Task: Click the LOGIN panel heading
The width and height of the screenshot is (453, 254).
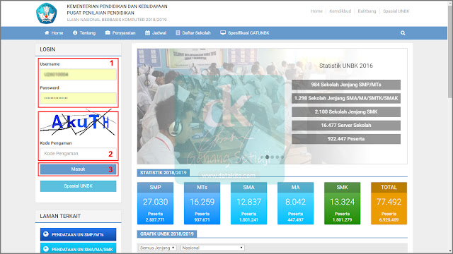Action: (x=47, y=49)
